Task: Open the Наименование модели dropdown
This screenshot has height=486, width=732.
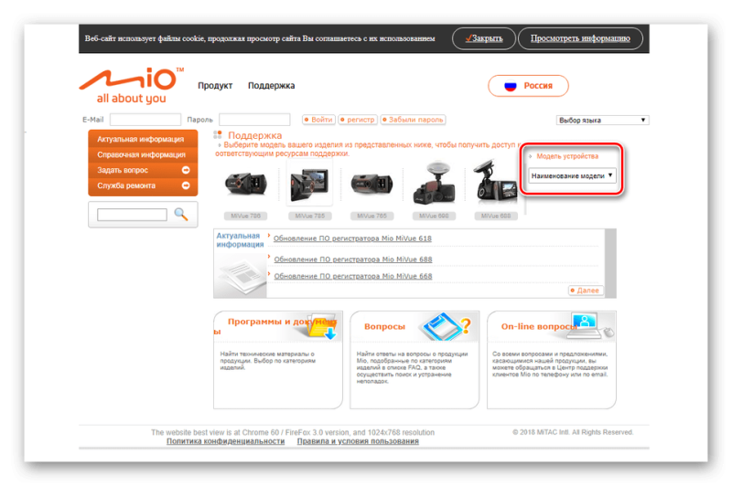Action: click(572, 175)
